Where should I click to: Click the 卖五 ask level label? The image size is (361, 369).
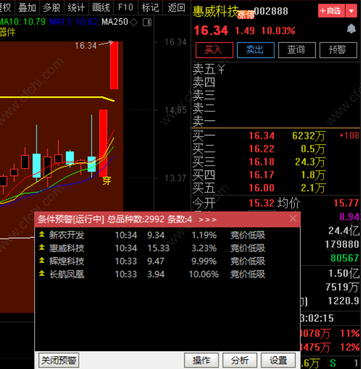[x=204, y=69]
